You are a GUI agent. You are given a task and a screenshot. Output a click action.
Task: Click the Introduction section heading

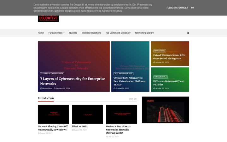tap(46, 98)
